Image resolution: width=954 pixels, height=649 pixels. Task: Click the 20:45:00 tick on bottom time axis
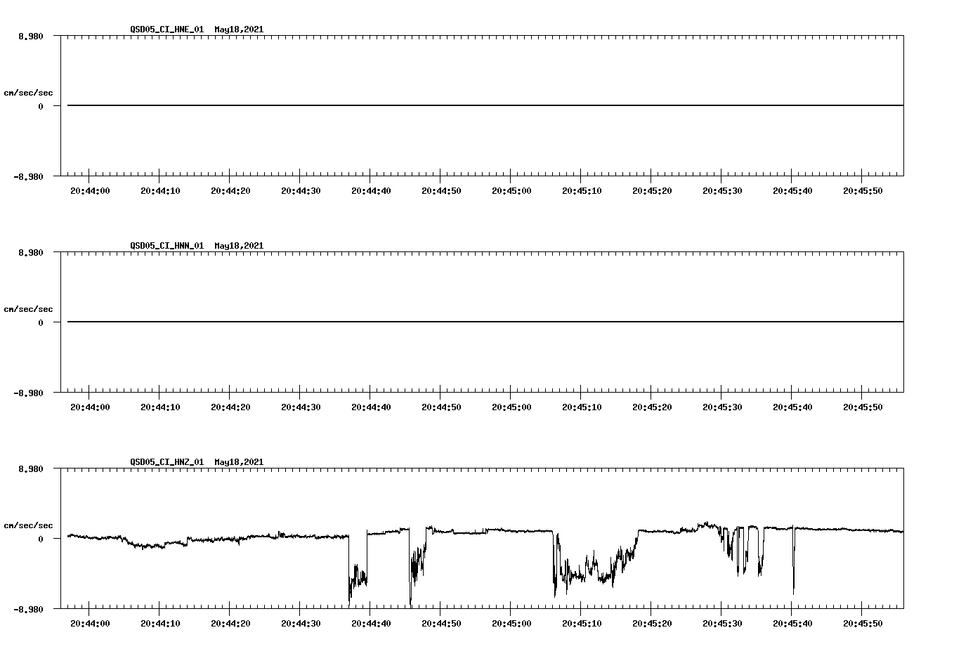513,622
